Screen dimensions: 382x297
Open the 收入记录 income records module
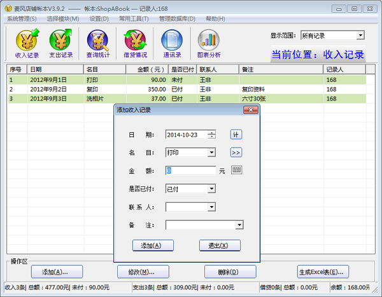(x=27, y=44)
